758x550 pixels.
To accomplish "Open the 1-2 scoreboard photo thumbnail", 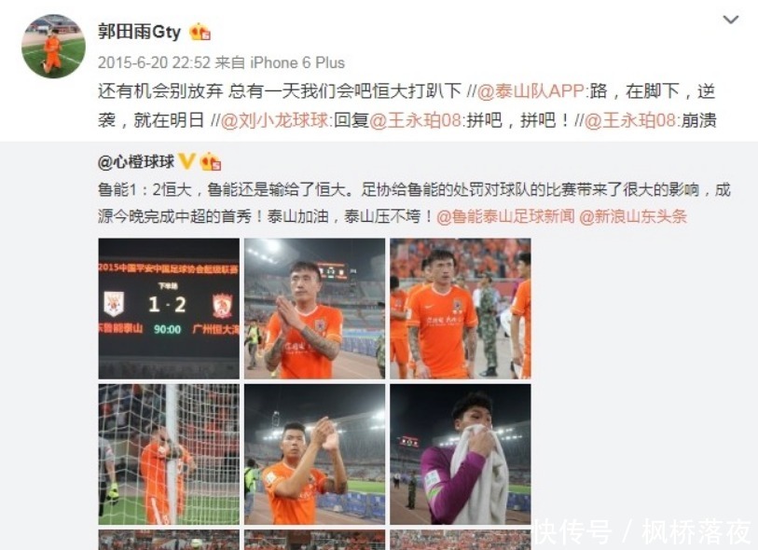I will pyautogui.click(x=169, y=309).
